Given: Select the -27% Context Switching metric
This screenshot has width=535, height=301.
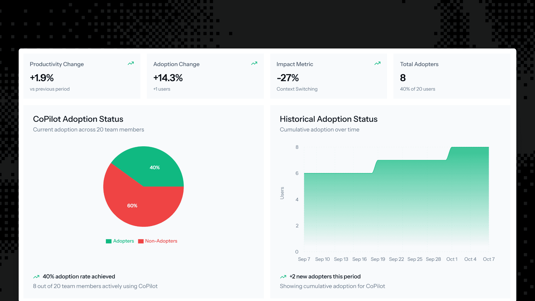Looking at the screenshot, I should [288, 78].
